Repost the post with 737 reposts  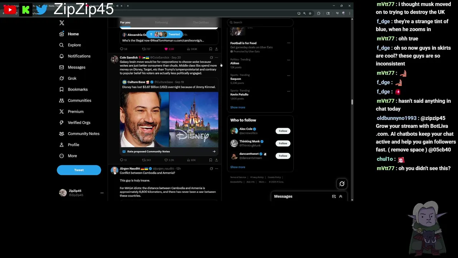point(146,49)
